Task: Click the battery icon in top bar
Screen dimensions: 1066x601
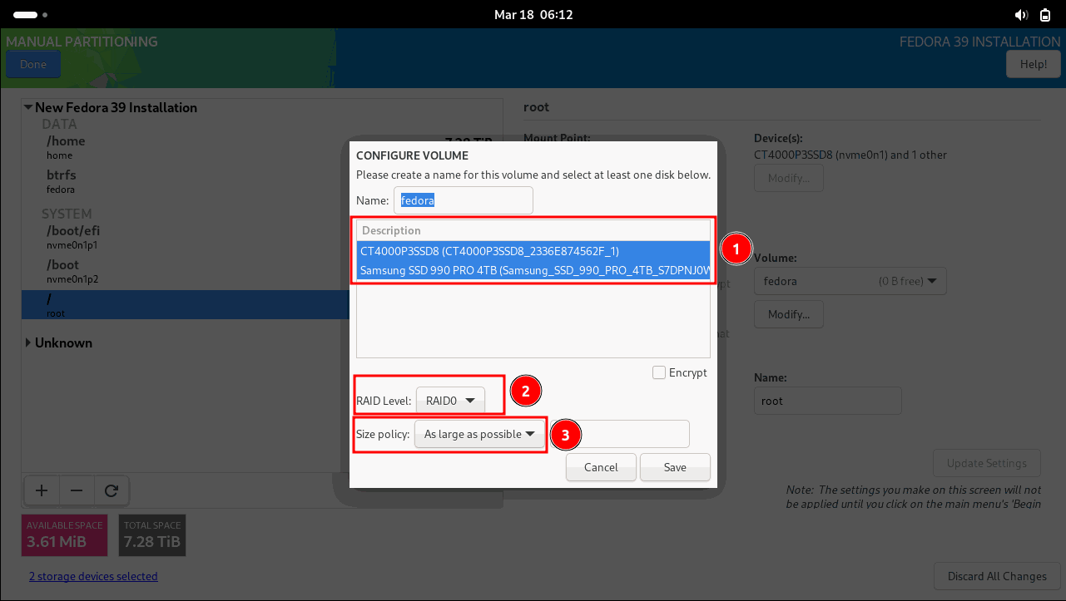Action: pos(1045,15)
